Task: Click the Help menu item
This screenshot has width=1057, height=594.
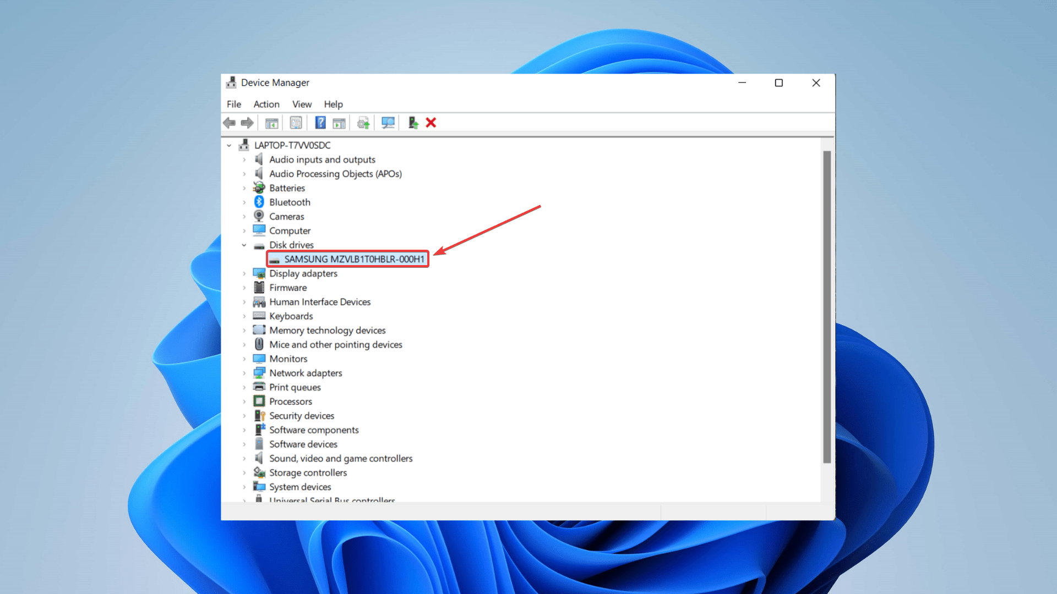Action: 333,104
